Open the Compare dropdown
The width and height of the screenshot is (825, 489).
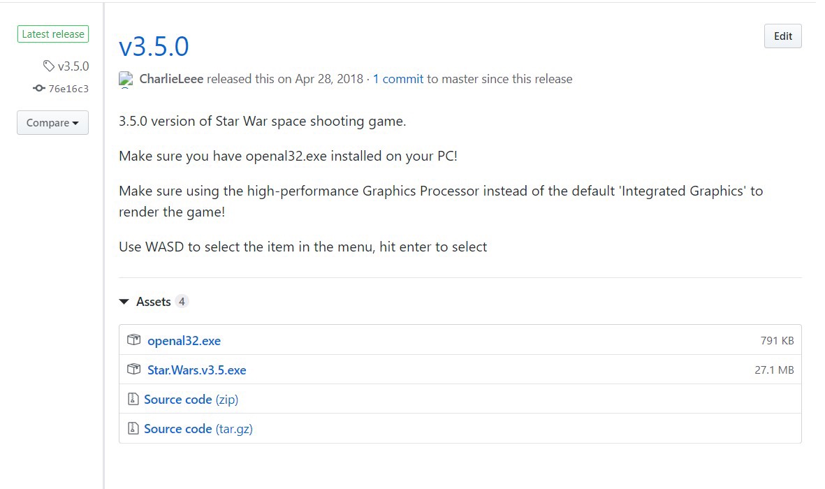pos(52,123)
